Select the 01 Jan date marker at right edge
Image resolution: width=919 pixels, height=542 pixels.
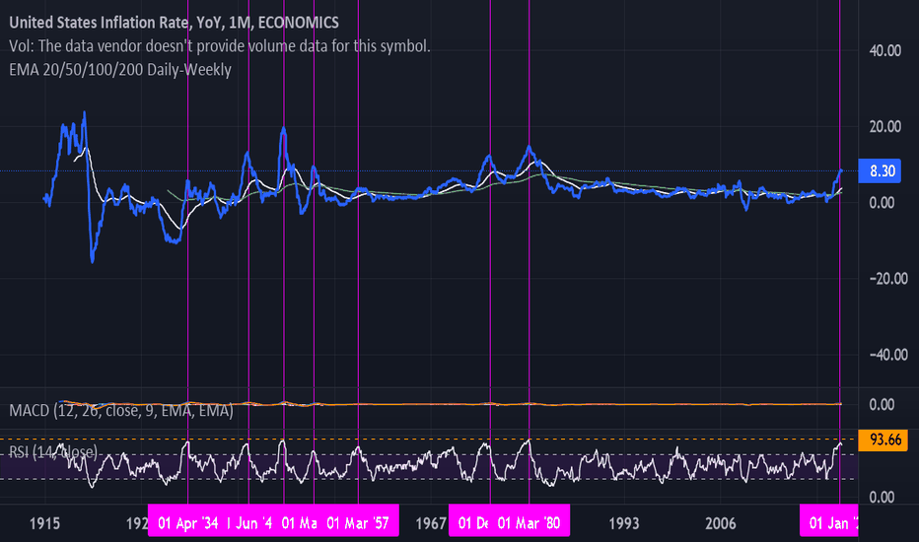tap(831, 522)
